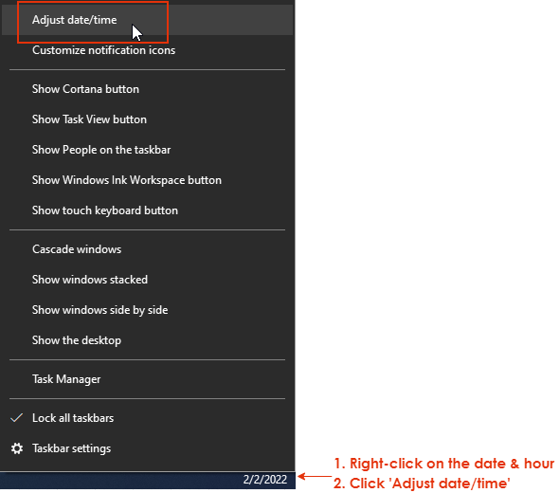Image resolution: width=560 pixels, height=493 pixels.
Task: Open Taskbar settings gear entry
Action: 147,448
